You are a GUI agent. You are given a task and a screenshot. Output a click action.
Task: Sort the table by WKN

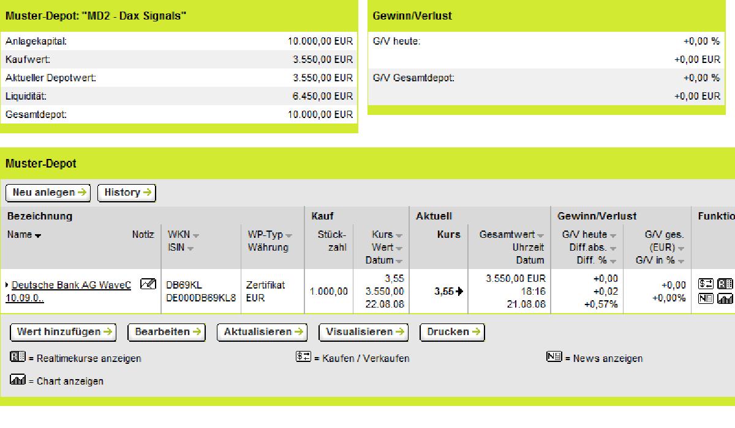click(x=196, y=235)
